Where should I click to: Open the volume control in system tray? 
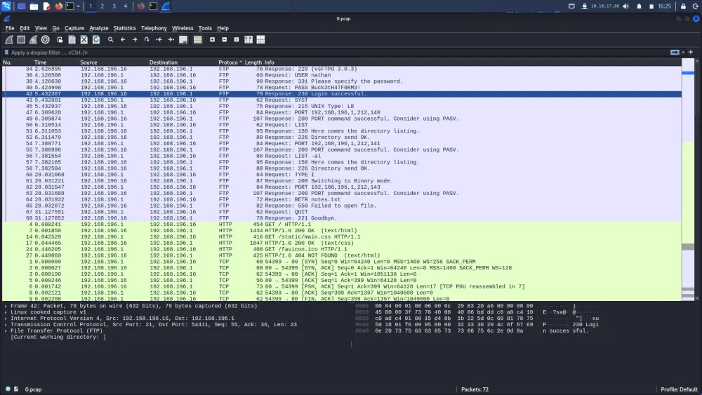point(626,6)
